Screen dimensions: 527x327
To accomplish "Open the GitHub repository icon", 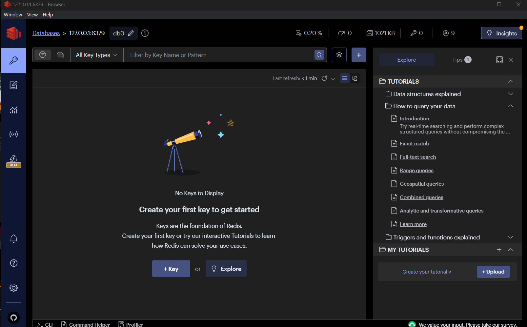I will tap(13, 317).
